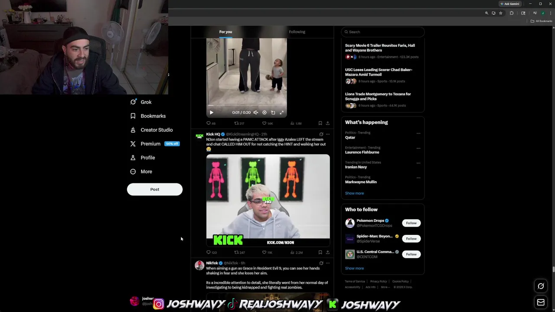
Task: Open more options on Kick HQ post
Action: (328, 134)
